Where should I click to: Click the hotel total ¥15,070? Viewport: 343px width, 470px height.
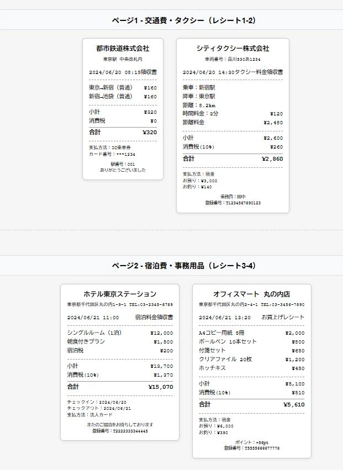pyautogui.click(x=161, y=387)
